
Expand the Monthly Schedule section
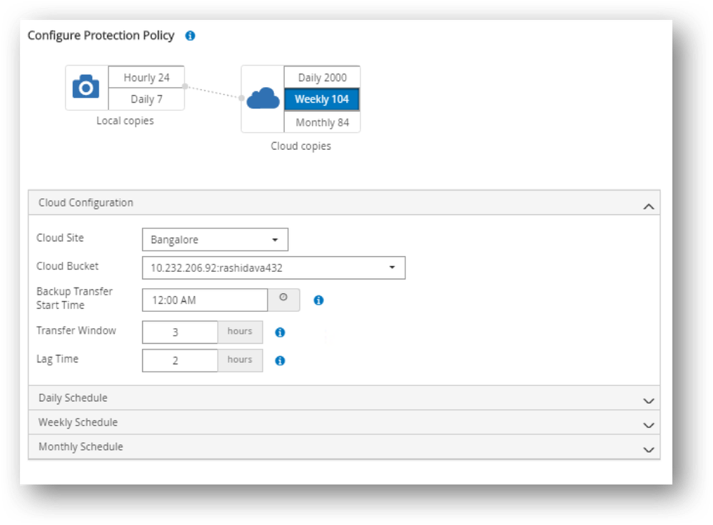click(x=344, y=447)
